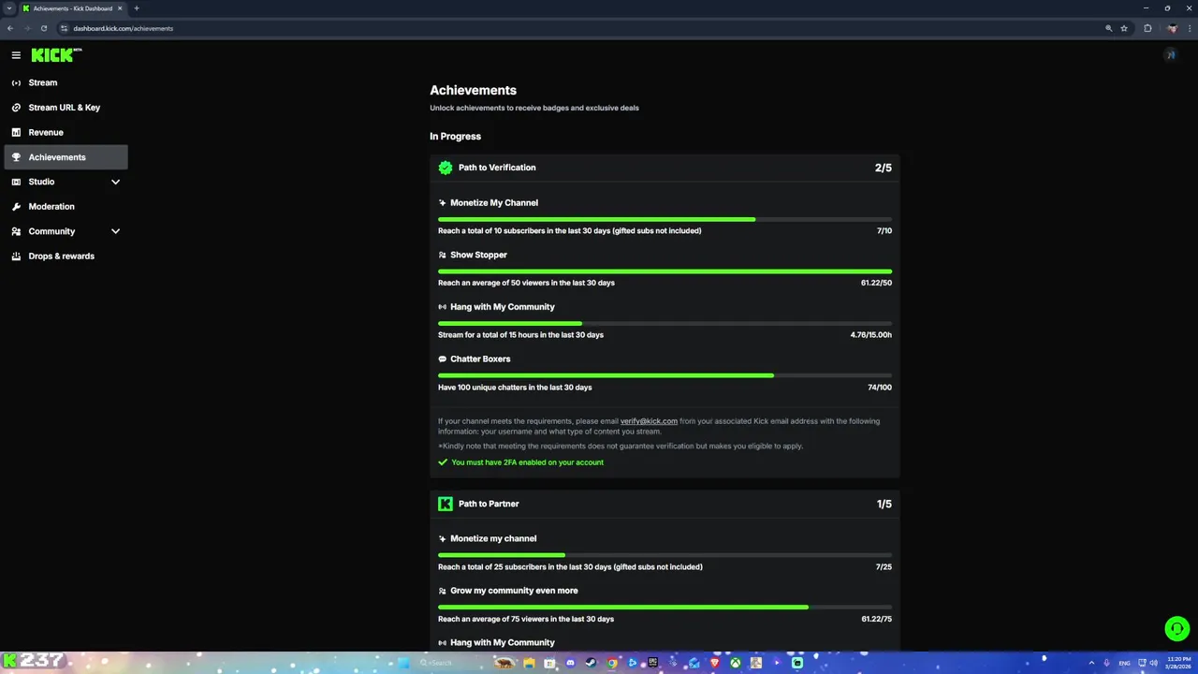Click the Moderation wrench icon

(x=16, y=207)
